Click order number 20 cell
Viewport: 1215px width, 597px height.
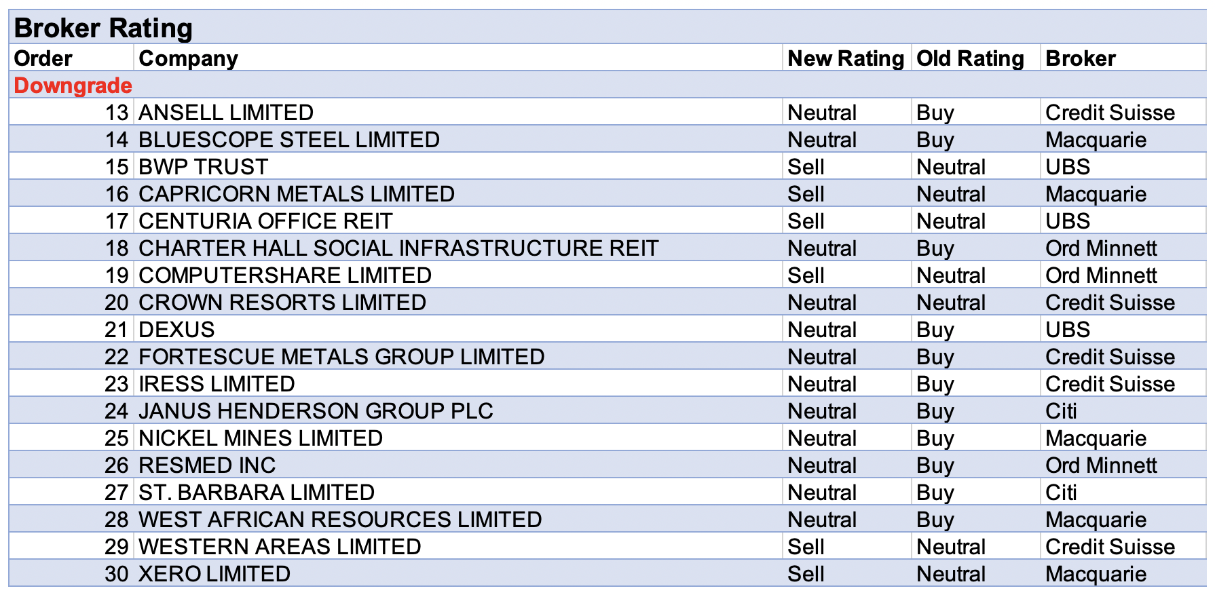(116, 303)
